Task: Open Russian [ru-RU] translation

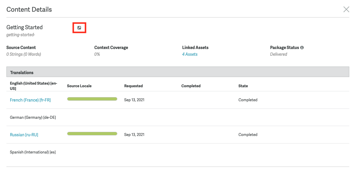Action: (24, 135)
